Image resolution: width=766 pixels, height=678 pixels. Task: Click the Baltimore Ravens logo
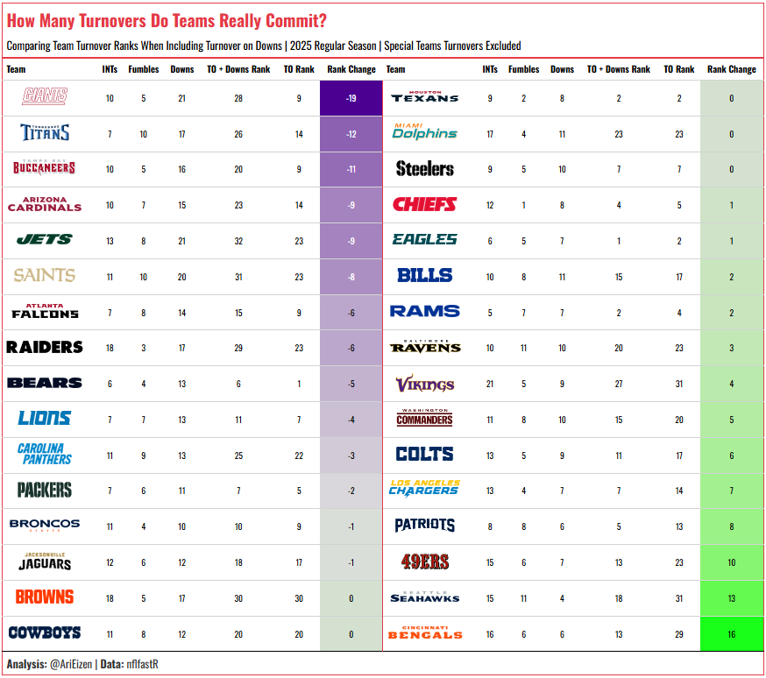424,346
